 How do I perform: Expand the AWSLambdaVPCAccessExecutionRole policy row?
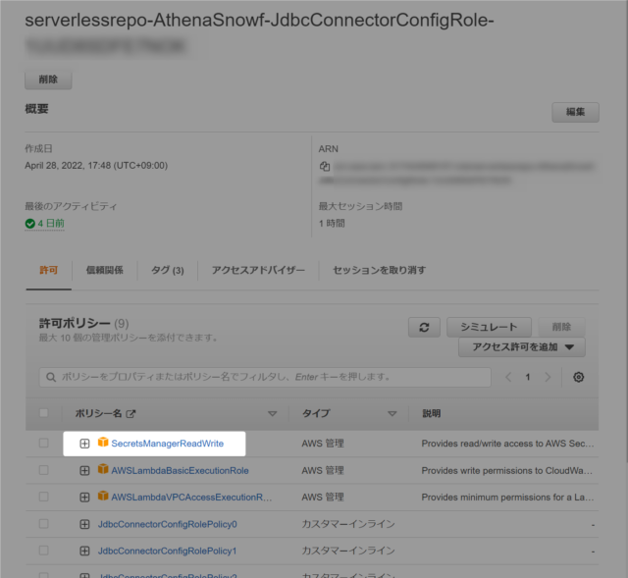point(84,498)
